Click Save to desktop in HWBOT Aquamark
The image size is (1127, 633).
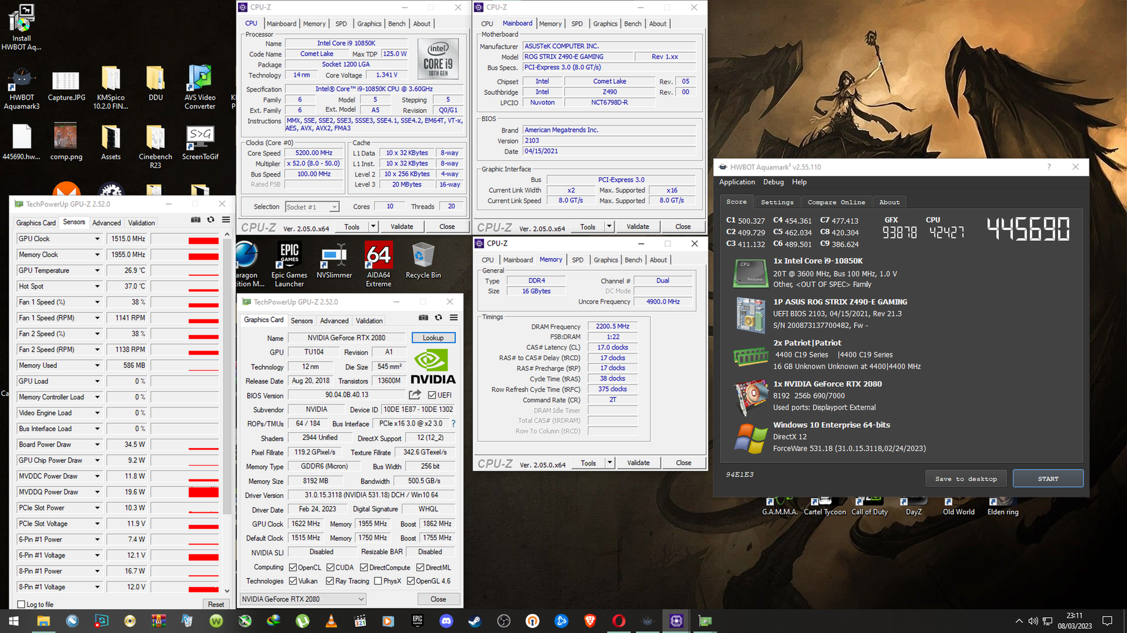(x=966, y=479)
